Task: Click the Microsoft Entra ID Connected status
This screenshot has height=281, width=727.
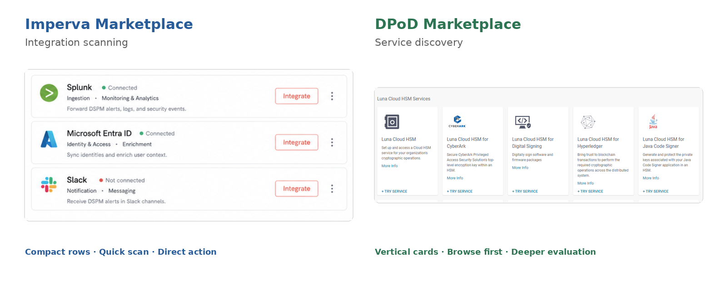Action: (x=157, y=134)
